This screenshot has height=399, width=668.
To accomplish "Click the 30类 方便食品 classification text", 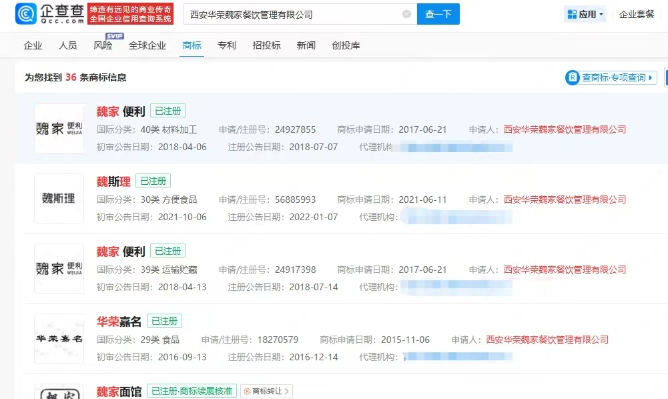I will pyautogui.click(x=169, y=199).
